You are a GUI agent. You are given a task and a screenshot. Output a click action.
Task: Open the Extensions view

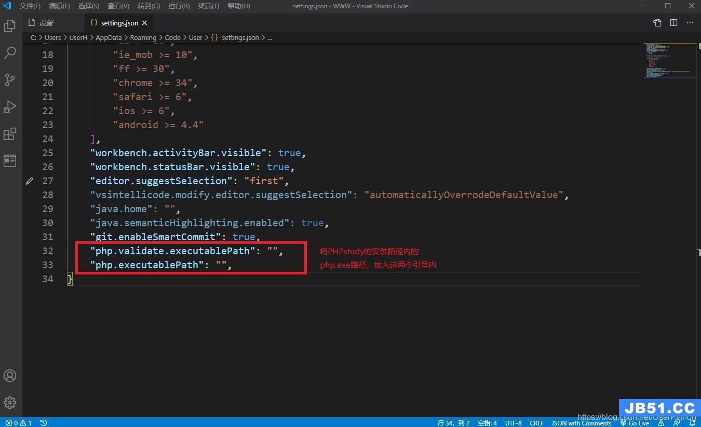pyautogui.click(x=10, y=134)
